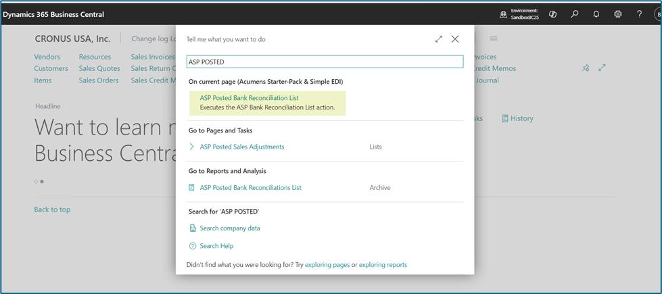Click expand page icon near Credit Memos
Image resolution: width=662 pixels, height=294 pixels.
[602, 68]
